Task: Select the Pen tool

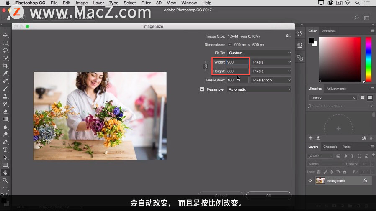Action: click(x=5, y=142)
